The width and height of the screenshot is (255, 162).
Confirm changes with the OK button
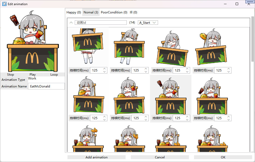(x=223, y=157)
